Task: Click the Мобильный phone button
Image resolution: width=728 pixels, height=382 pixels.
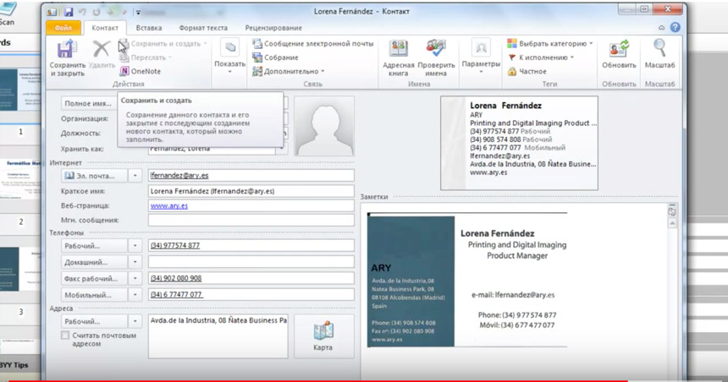Action: click(94, 294)
